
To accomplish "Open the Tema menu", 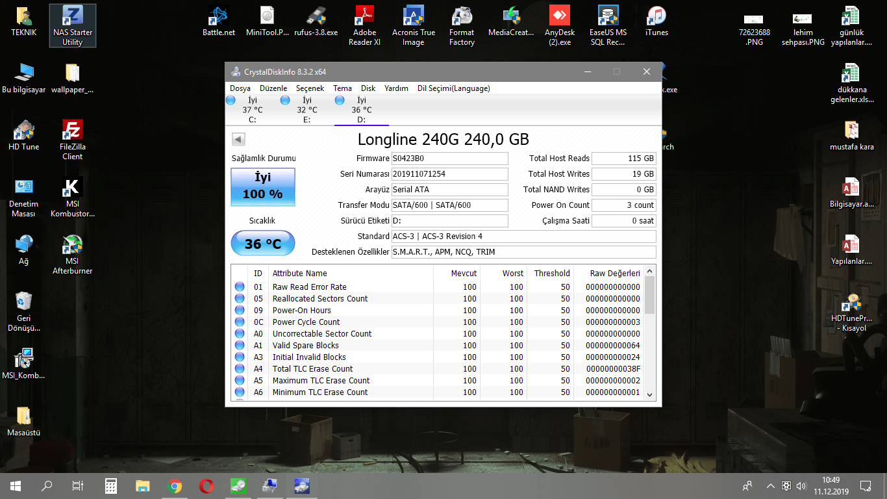I will 342,88.
